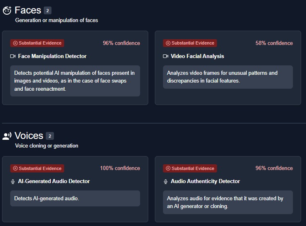This screenshot has width=306, height=226.
Task: Click the Faces section heading
Action: [x=28, y=10]
